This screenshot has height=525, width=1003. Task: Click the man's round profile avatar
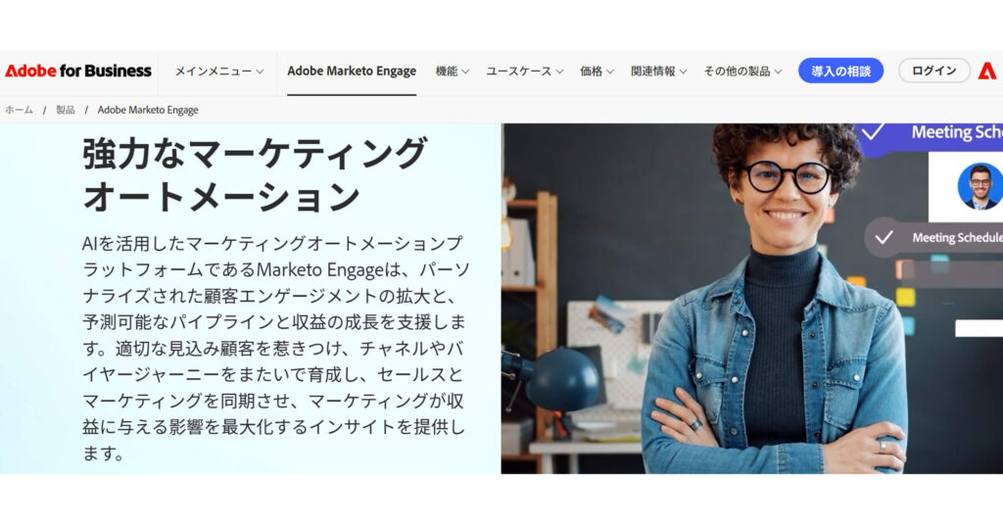tap(979, 186)
